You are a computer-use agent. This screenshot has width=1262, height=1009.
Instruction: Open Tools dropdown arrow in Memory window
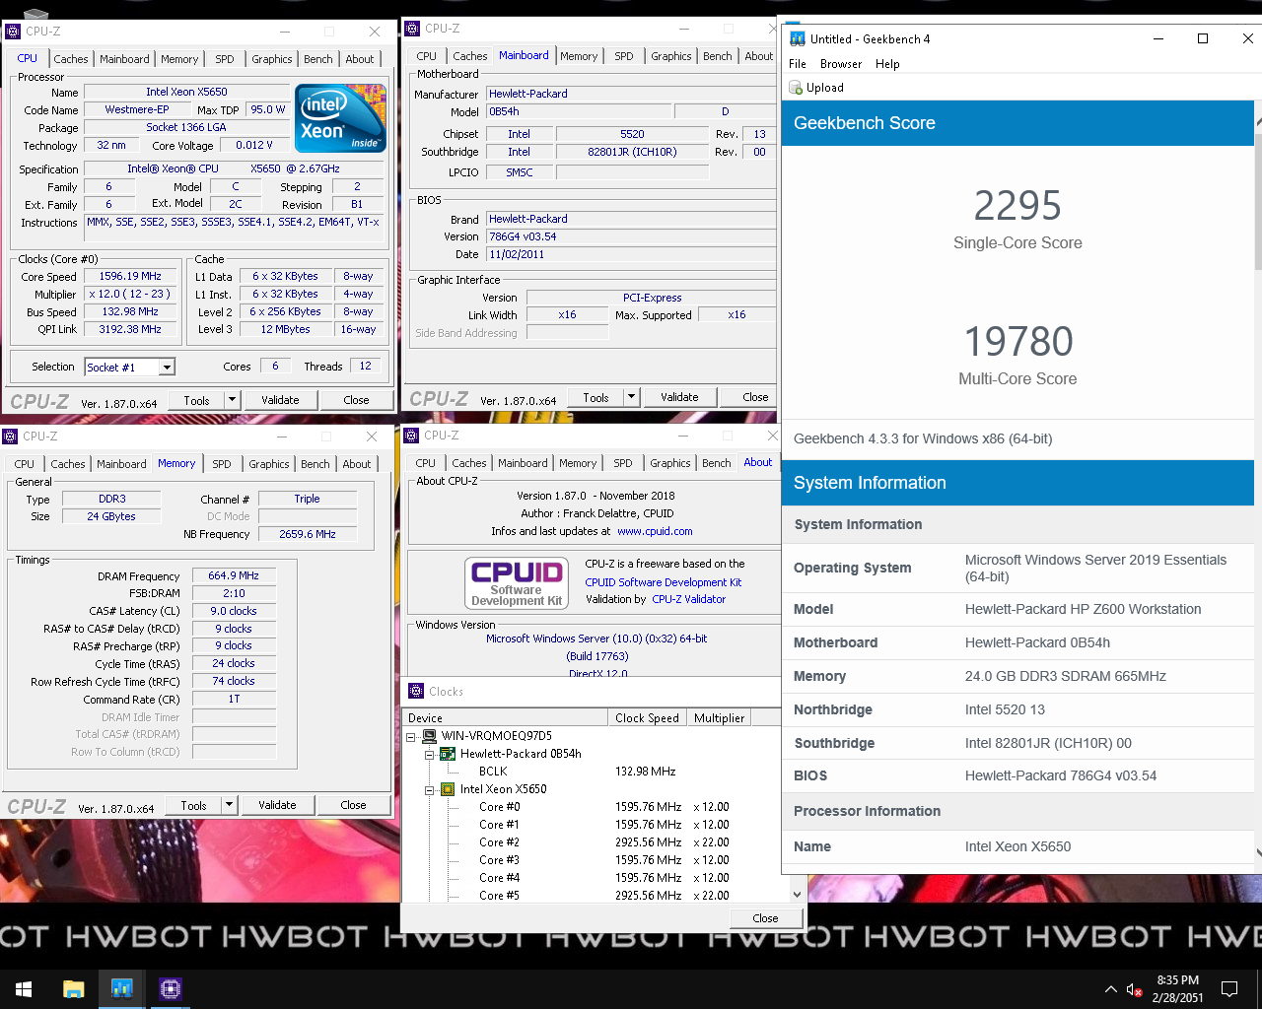(229, 805)
